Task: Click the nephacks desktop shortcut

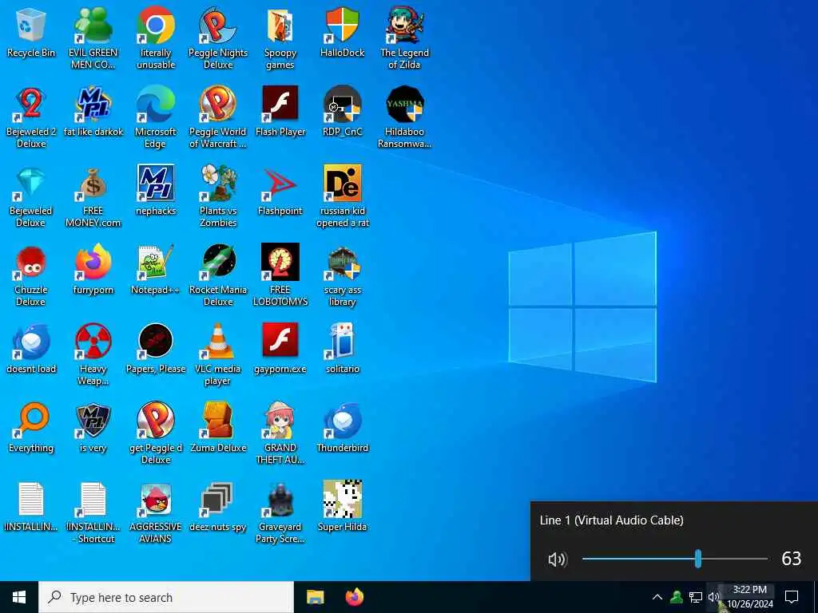Action: (156, 184)
